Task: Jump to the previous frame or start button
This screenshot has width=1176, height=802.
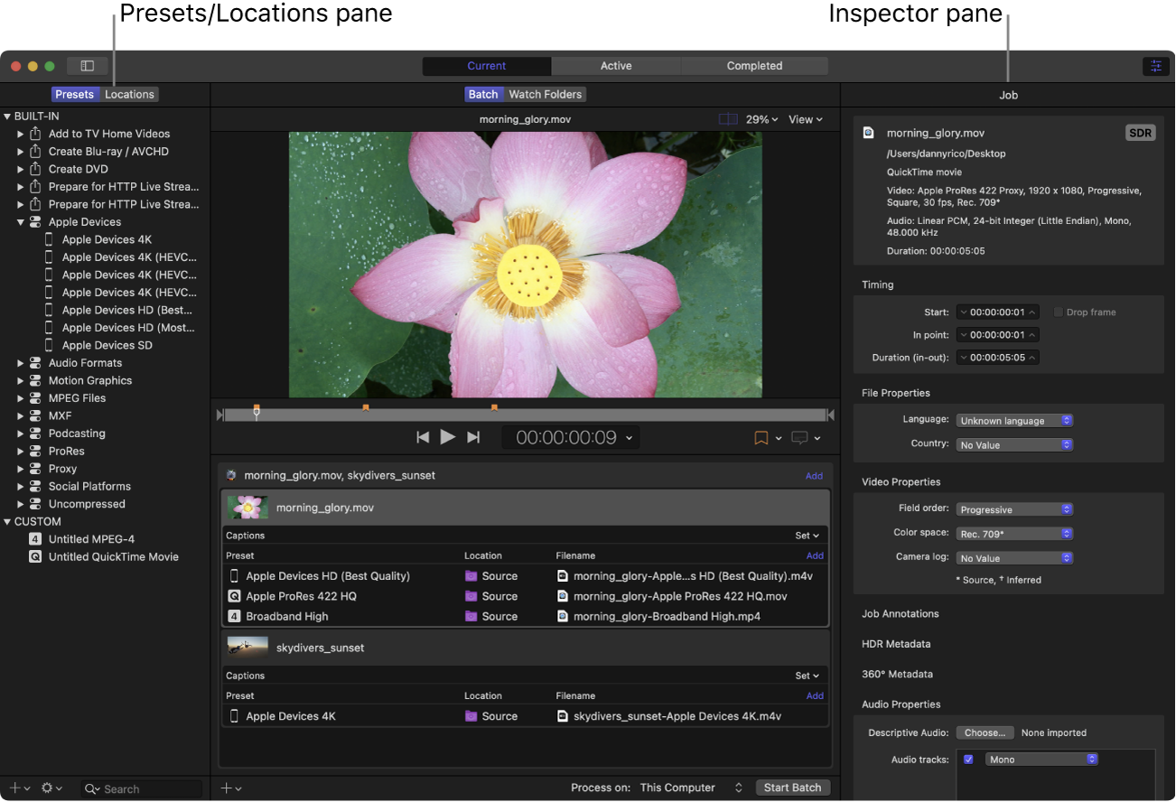Action: tap(423, 437)
